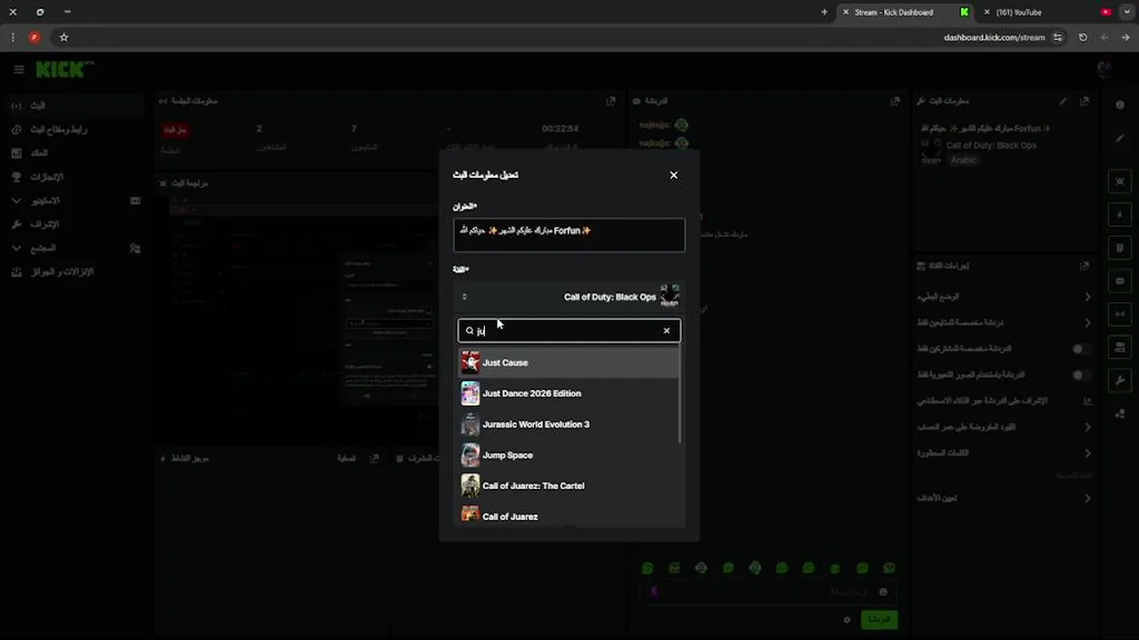1139x640 pixels.
Task: Expand the banned words row chevron
Action: point(1087,453)
